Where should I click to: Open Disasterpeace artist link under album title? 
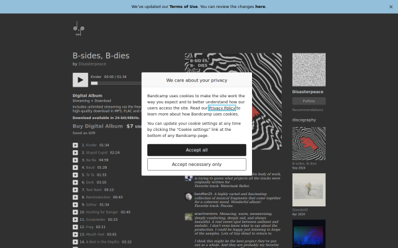coord(92,64)
